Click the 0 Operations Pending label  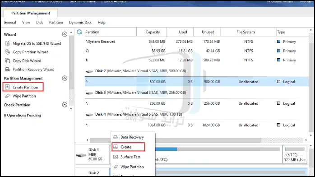(22, 115)
